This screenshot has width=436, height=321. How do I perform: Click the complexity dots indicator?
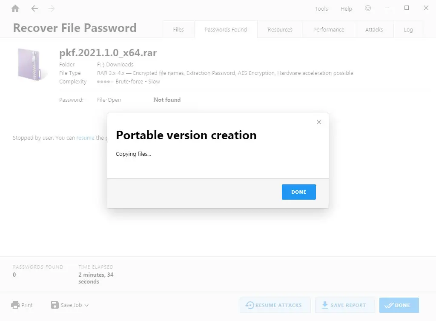105,82
